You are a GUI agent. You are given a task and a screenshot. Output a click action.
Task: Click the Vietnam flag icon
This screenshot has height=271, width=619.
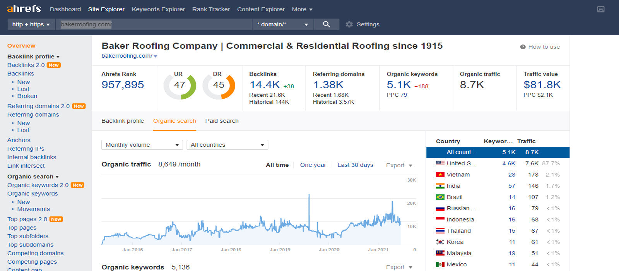[440, 175]
